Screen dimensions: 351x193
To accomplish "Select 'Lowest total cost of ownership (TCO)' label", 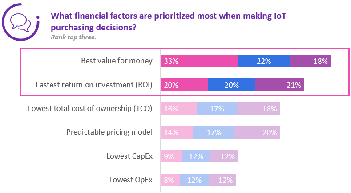I will click(x=90, y=108).
